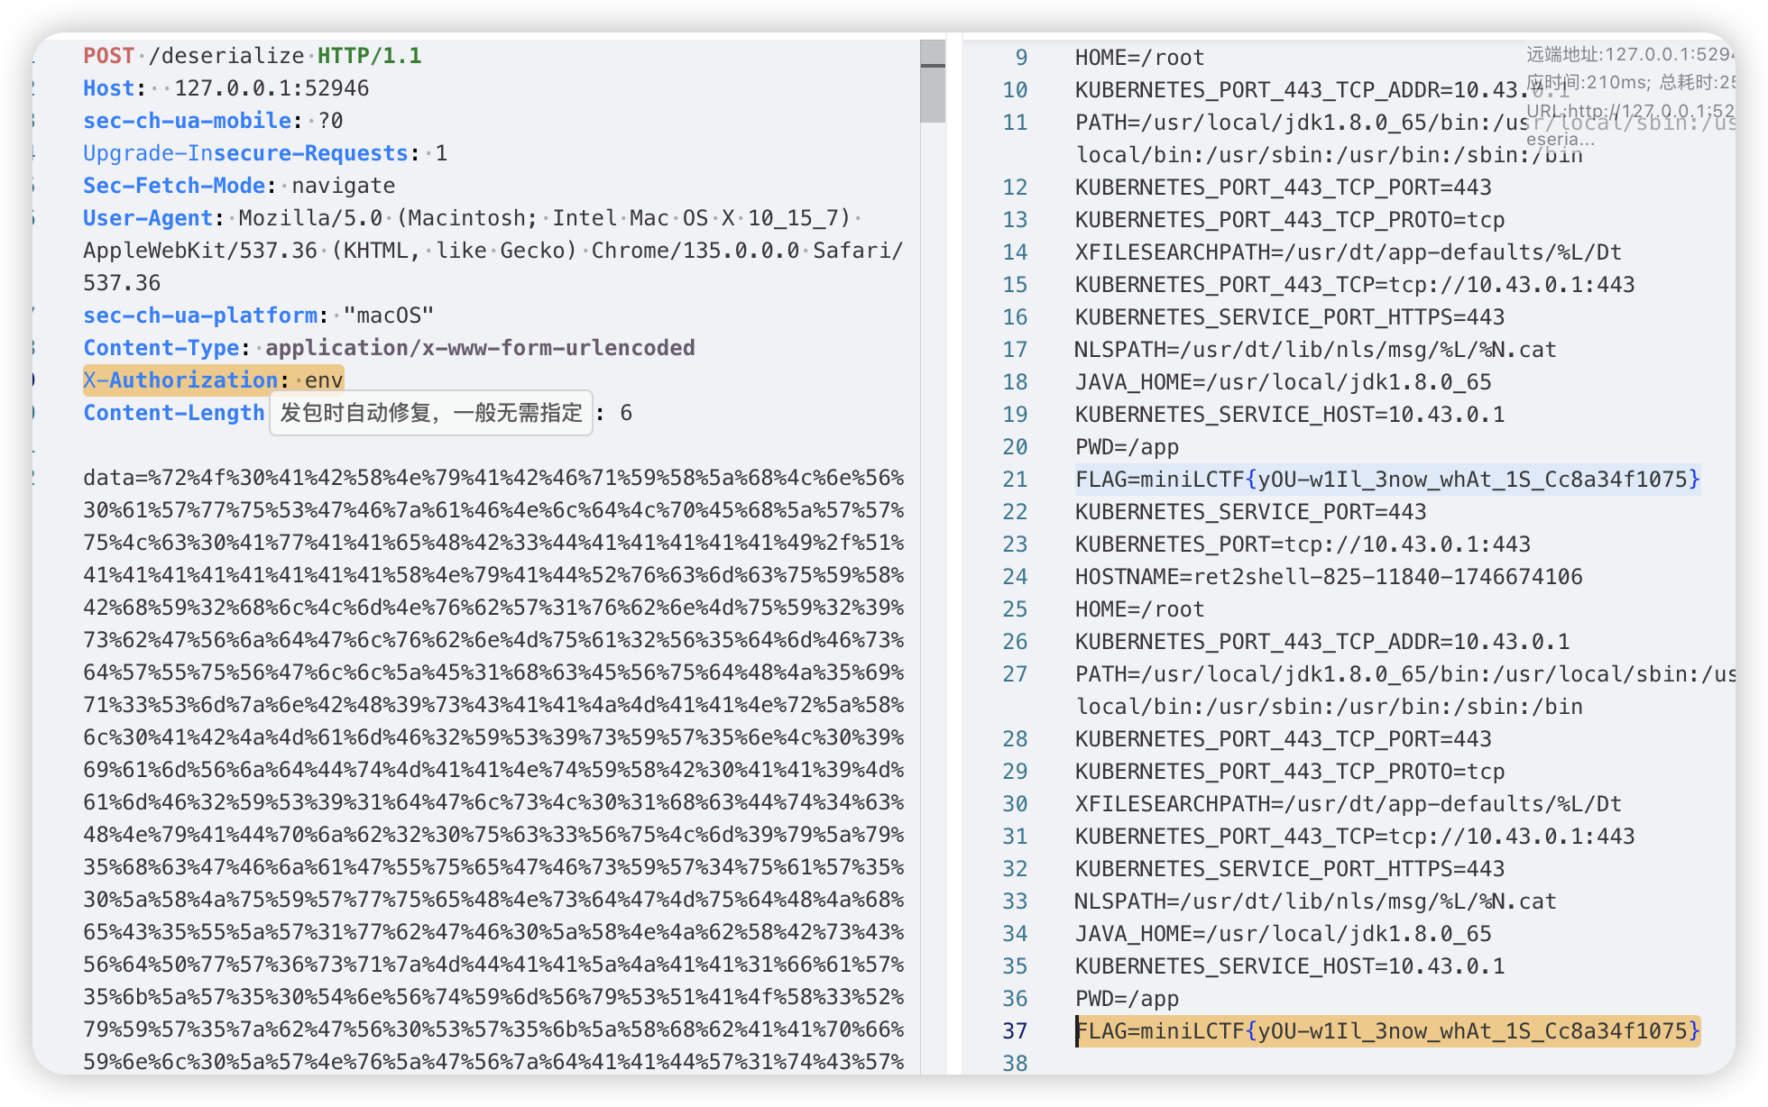1768x1107 pixels.
Task: Click line number 38 in response gutter
Action: pos(1015,1064)
